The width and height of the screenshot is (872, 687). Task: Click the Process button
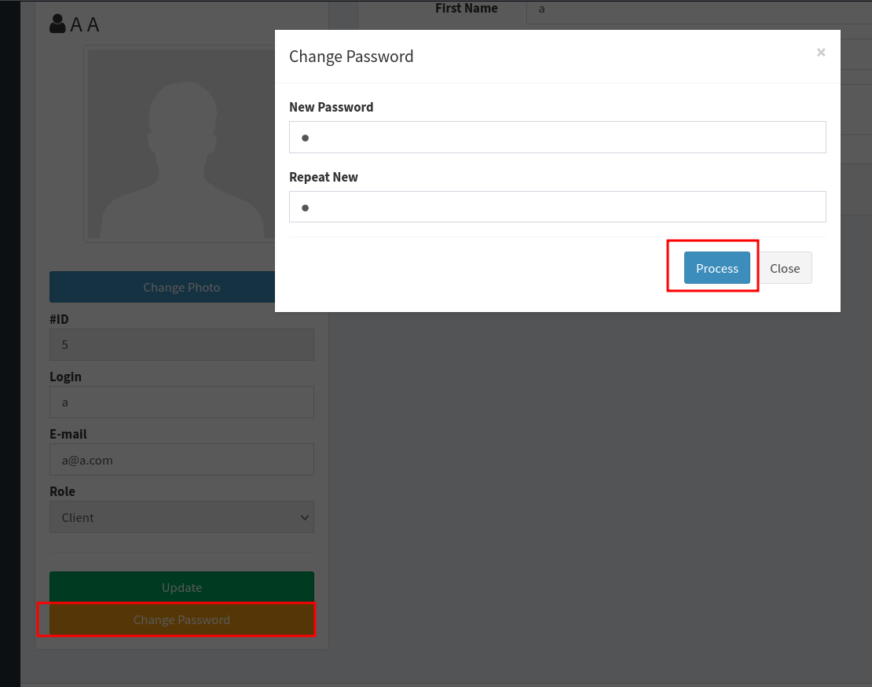tap(716, 267)
